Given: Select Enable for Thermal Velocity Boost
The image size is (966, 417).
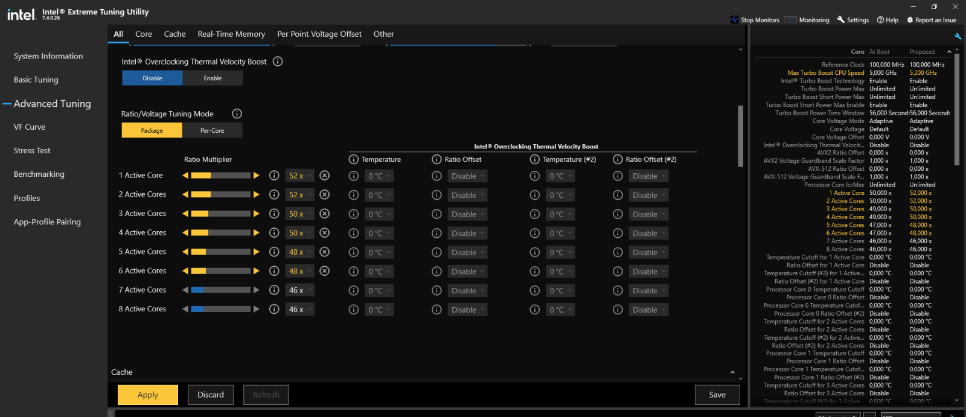Looking at the screenshot, I should click(x=213, y=78).
